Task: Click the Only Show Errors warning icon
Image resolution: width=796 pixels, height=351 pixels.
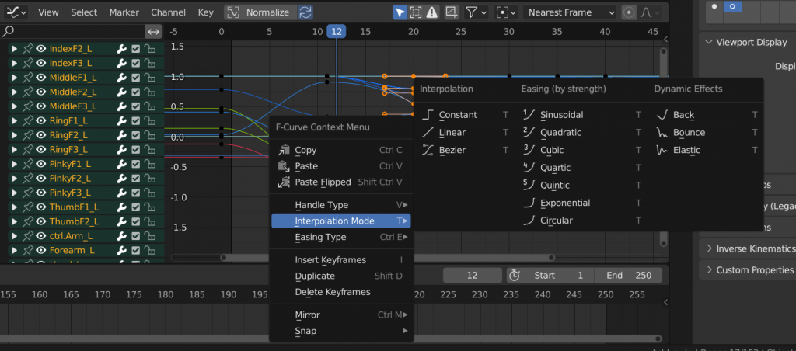Action: coord(431,12)
